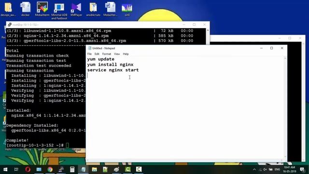This screenshot has width=309, height=174.
Task: Maximize the PuTTY terminal window
Action: point(194,25)
